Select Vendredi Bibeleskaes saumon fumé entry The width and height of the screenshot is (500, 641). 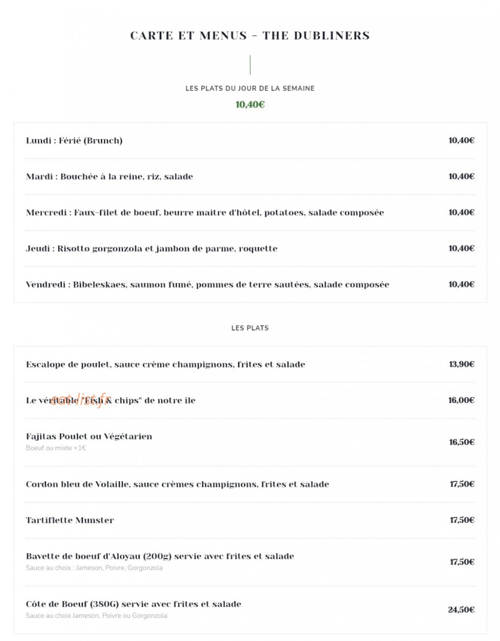[207, 284]
